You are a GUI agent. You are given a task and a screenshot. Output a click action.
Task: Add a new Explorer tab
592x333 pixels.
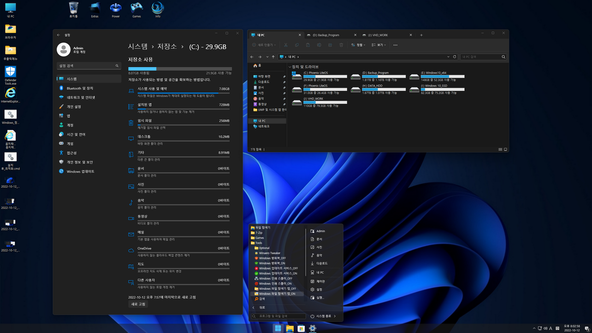point(421,35)
